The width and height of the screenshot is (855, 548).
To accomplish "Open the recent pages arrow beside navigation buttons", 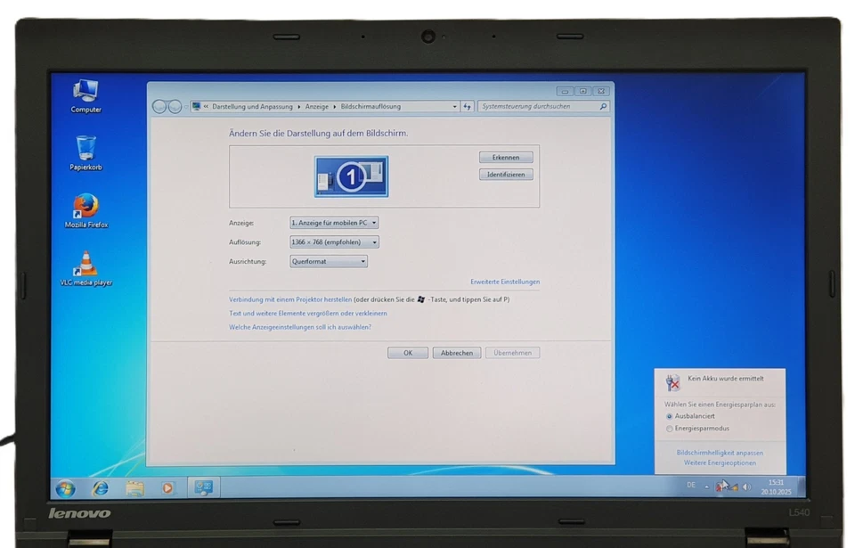I will (x=186, y=107).
